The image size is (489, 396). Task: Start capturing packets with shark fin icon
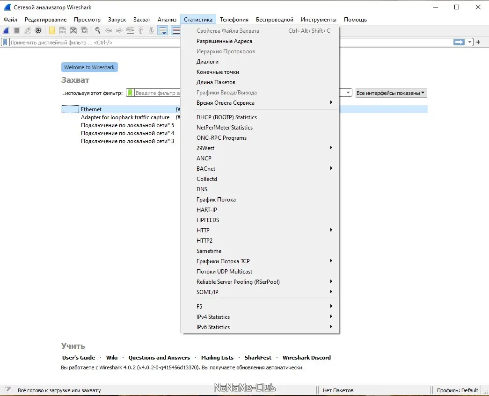pos(6,30)
